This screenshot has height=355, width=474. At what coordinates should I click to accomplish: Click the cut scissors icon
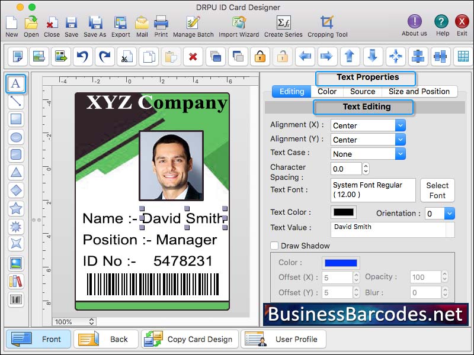pyautogui.click(x=127, y=56)
